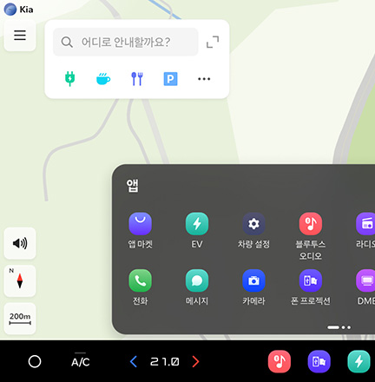The image size is (375, 382).
Task: Find nearby parking lots
Action: coord(170,79)
